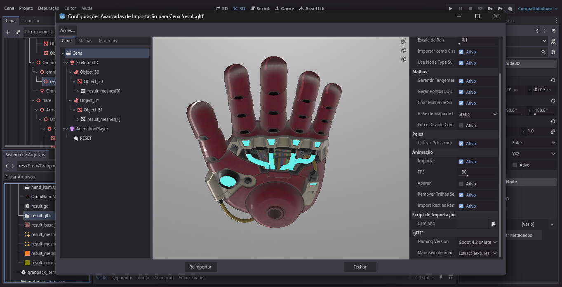Viewport: 562px width, 287px height.
Task: Open the Ajuda menu
Action: [87, 8]
